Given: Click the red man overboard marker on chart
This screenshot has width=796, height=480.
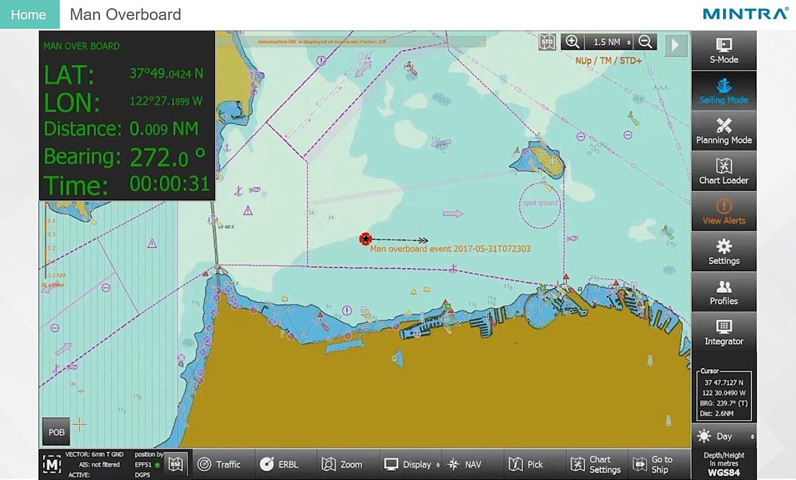Looking at the screenshot, I should [365, 239].
